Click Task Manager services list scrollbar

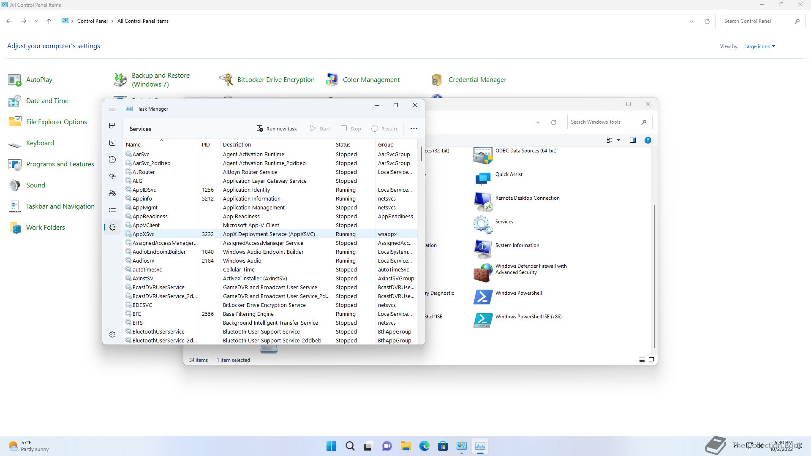point(421,154)
